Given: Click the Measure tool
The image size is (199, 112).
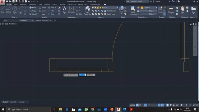Looking at the screenshot, I should [171, 10].
